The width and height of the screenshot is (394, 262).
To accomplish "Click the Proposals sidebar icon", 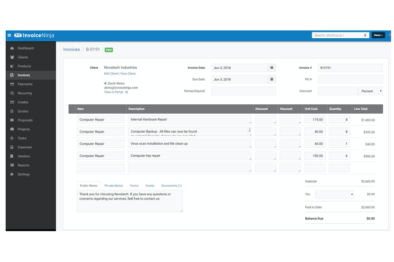I will coord(12,121).
